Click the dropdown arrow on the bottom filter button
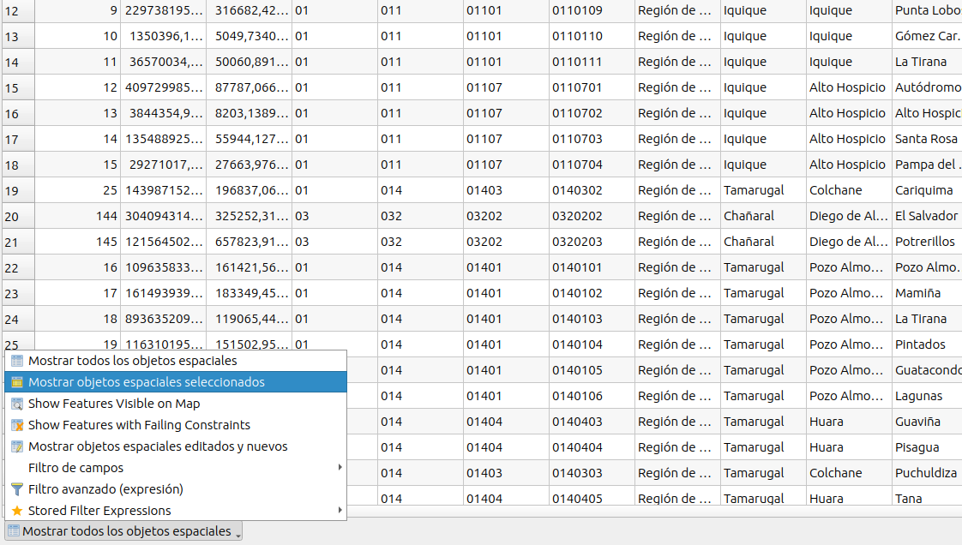962x545 pixels. [x=238, y=532]
